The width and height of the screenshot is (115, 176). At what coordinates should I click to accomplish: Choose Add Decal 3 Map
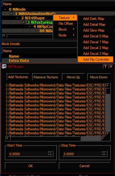coord(95,54)
